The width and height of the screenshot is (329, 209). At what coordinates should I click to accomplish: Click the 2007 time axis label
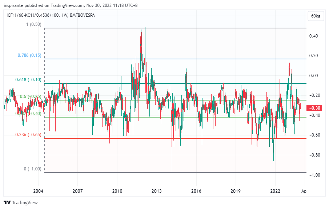(78, 191)
